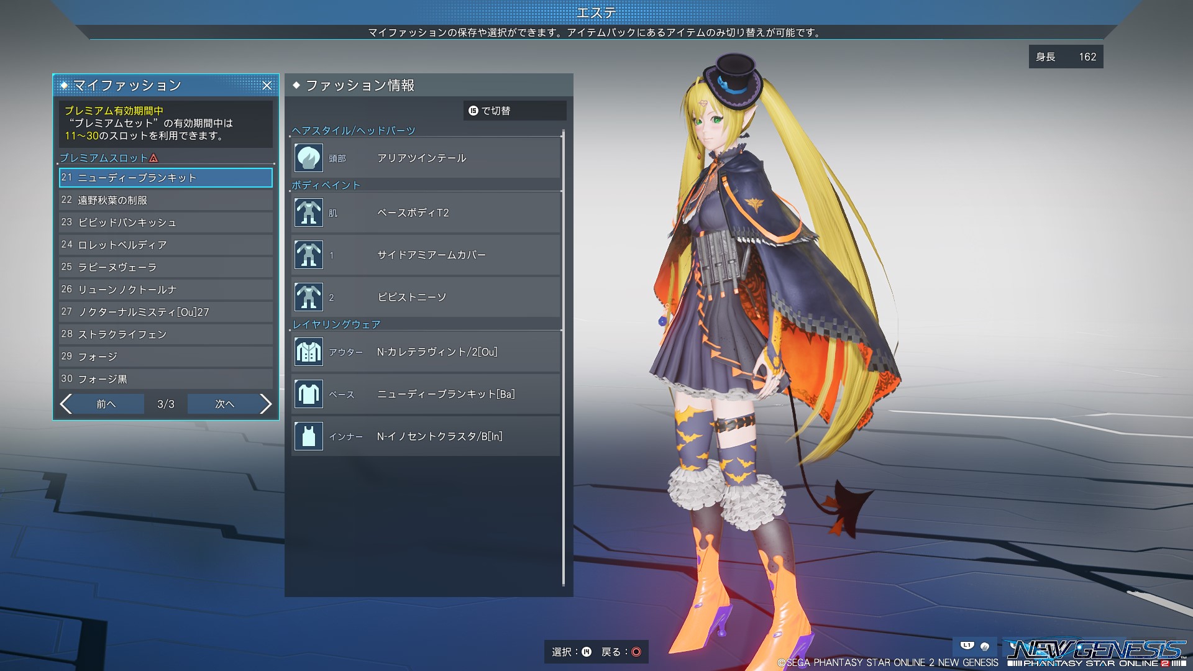Click the N-カレテラヴィント/2[Ou] outer entry

pos(426,352)
